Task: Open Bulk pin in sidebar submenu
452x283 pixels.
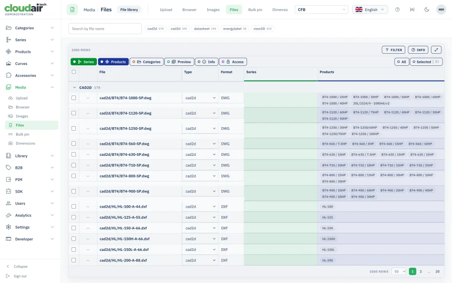Action: tap(23, 134)
